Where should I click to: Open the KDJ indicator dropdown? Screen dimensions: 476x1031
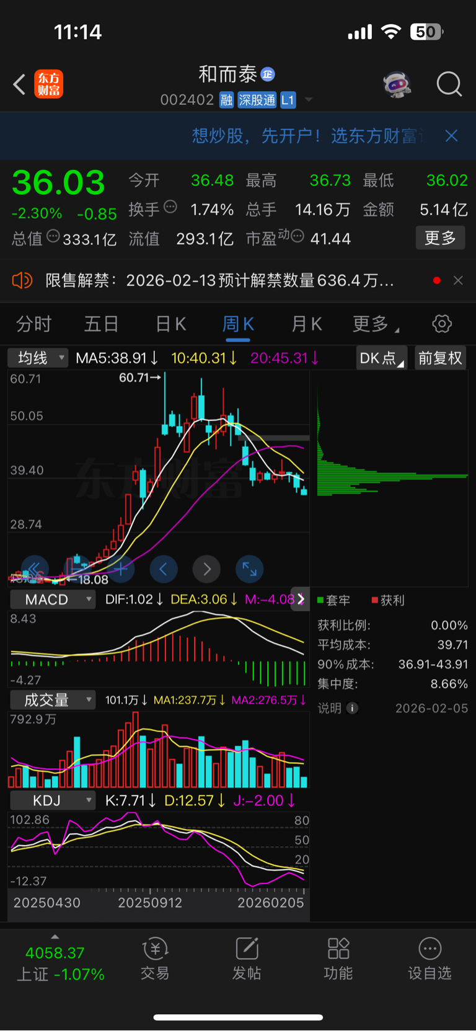[53, 800]
